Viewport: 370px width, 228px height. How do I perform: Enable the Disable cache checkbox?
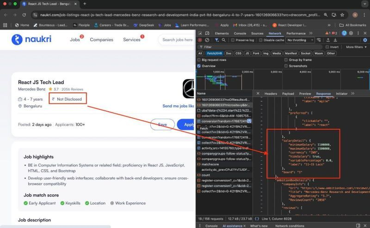[260, 40]
